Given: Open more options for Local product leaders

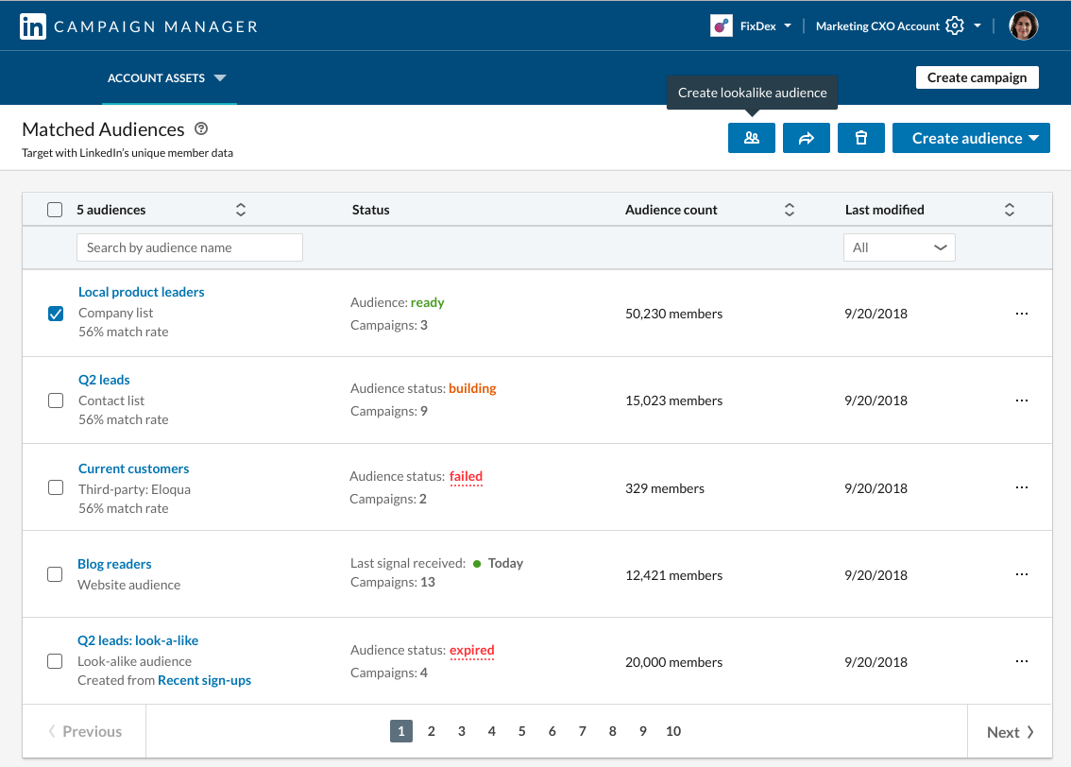Looking at the screenshot, I should 1021,314.
